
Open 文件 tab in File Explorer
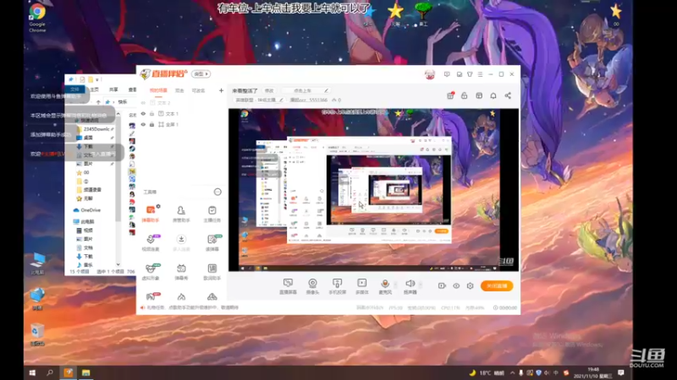click(74, 90)
